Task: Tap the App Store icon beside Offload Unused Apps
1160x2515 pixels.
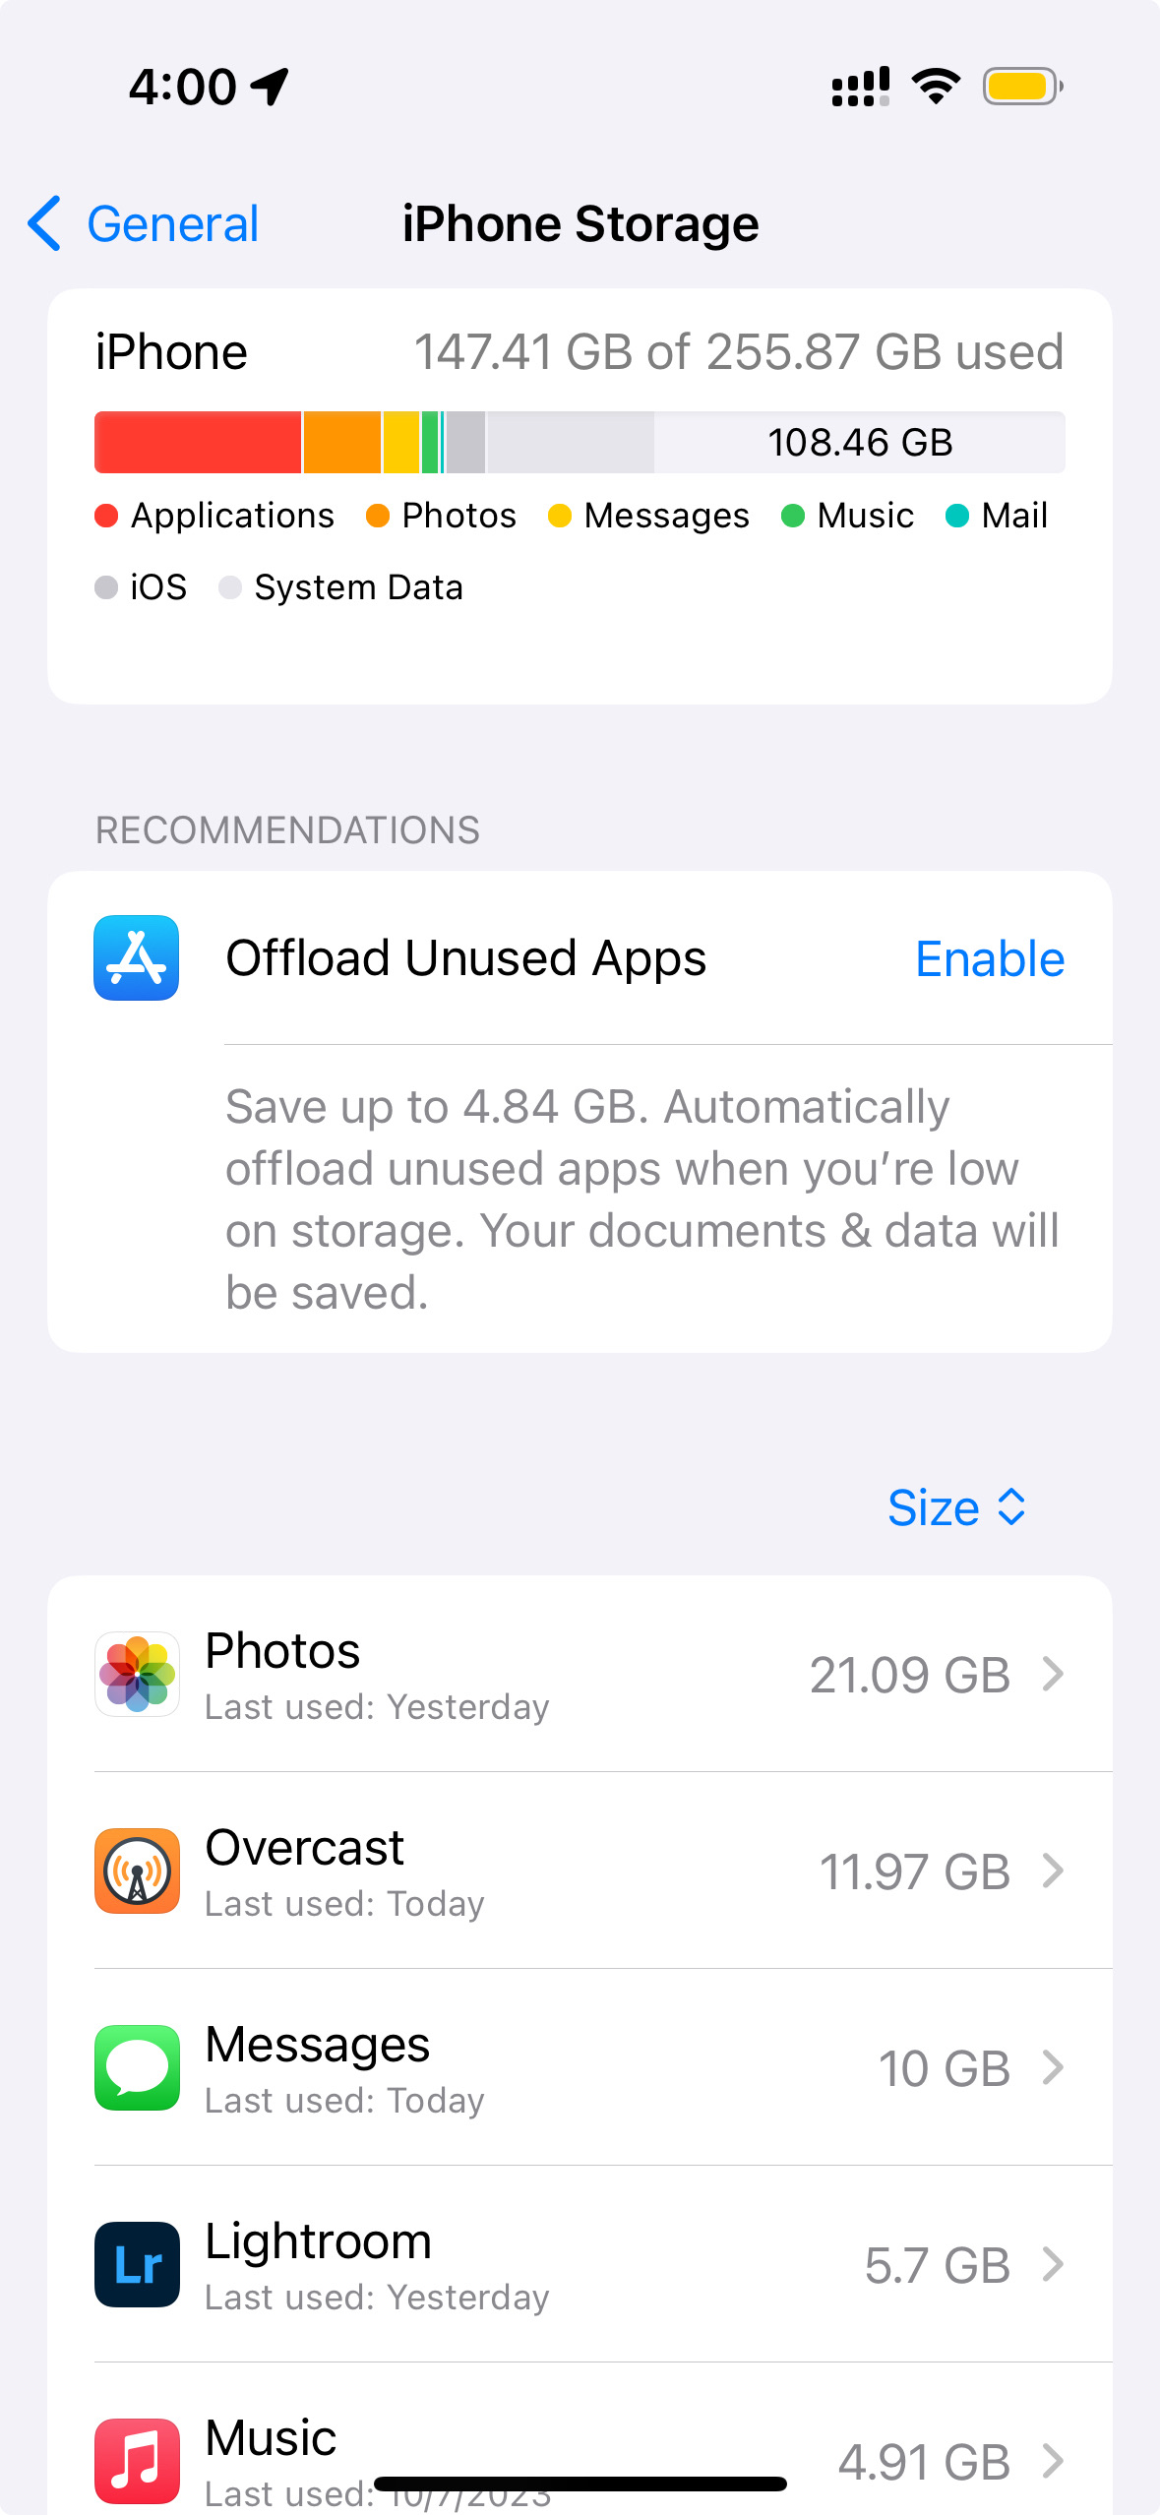Action: pos(137,957)
